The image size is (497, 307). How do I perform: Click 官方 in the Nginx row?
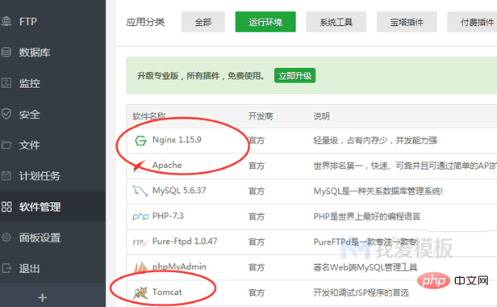coord(256,141)
